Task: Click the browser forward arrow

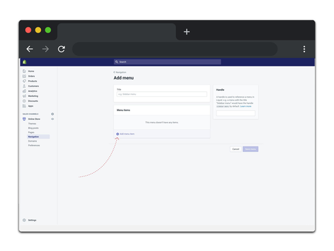Action: (45, 49)
